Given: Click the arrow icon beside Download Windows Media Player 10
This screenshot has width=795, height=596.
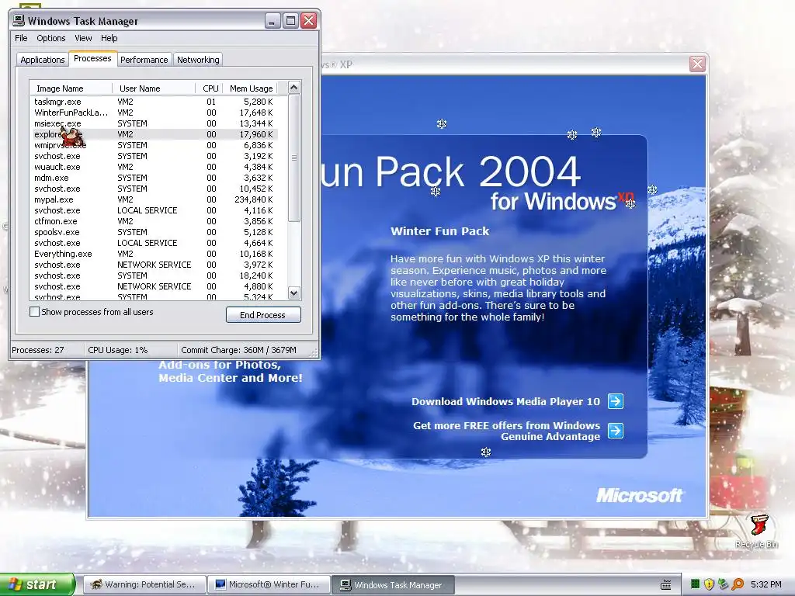Looking at the screenshot, I should [616, 401].
